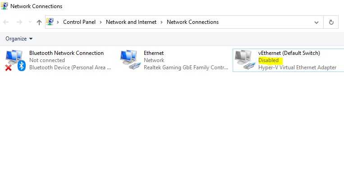Click the Network Connections title bar icon

pyautogui.click(x=5, y=6)
